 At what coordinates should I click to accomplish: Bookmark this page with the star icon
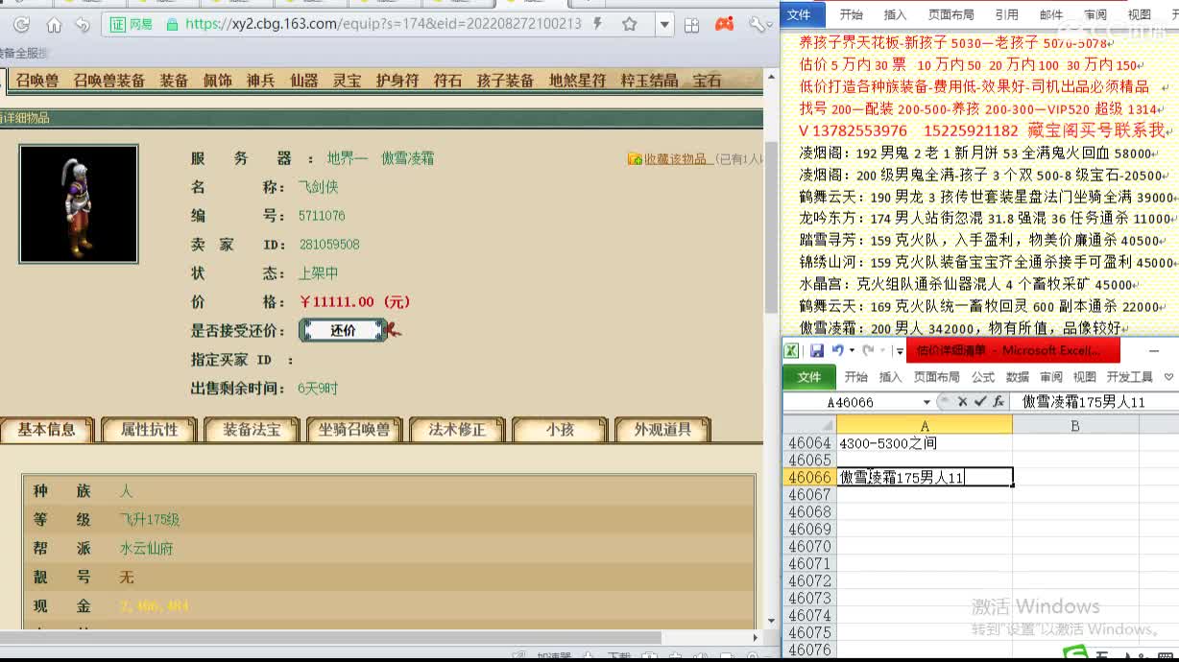pyautogui.click(x=630, y=24)
